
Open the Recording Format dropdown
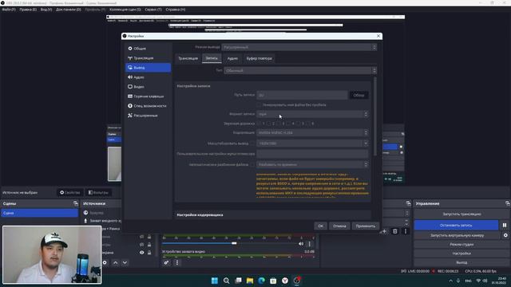[x=312, y=114]
